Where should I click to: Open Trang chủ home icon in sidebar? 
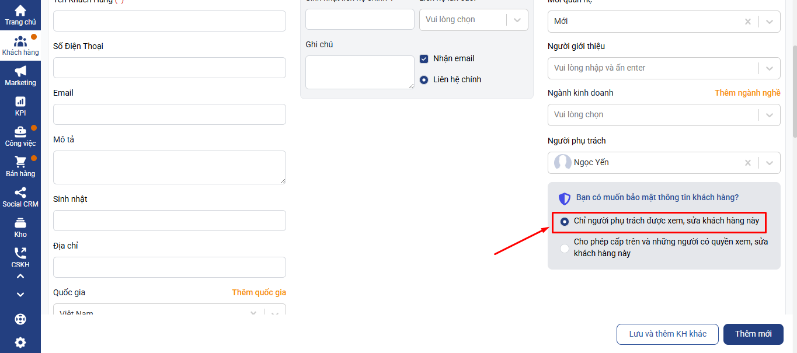pyautogui.click(x=20, y=11)
